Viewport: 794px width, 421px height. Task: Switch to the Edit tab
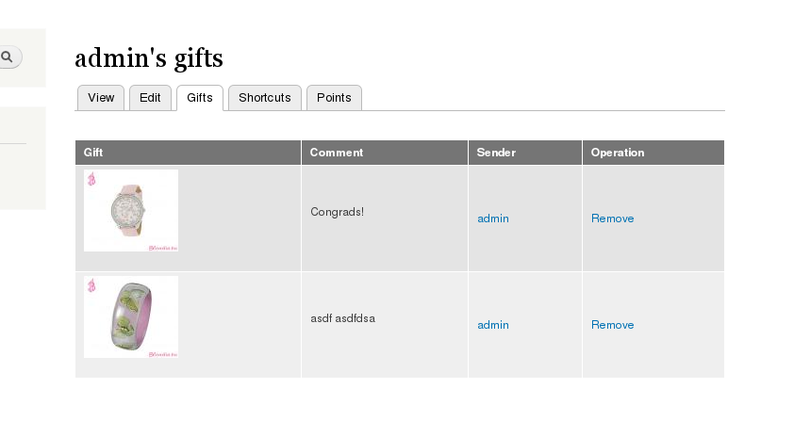(150, 98)
